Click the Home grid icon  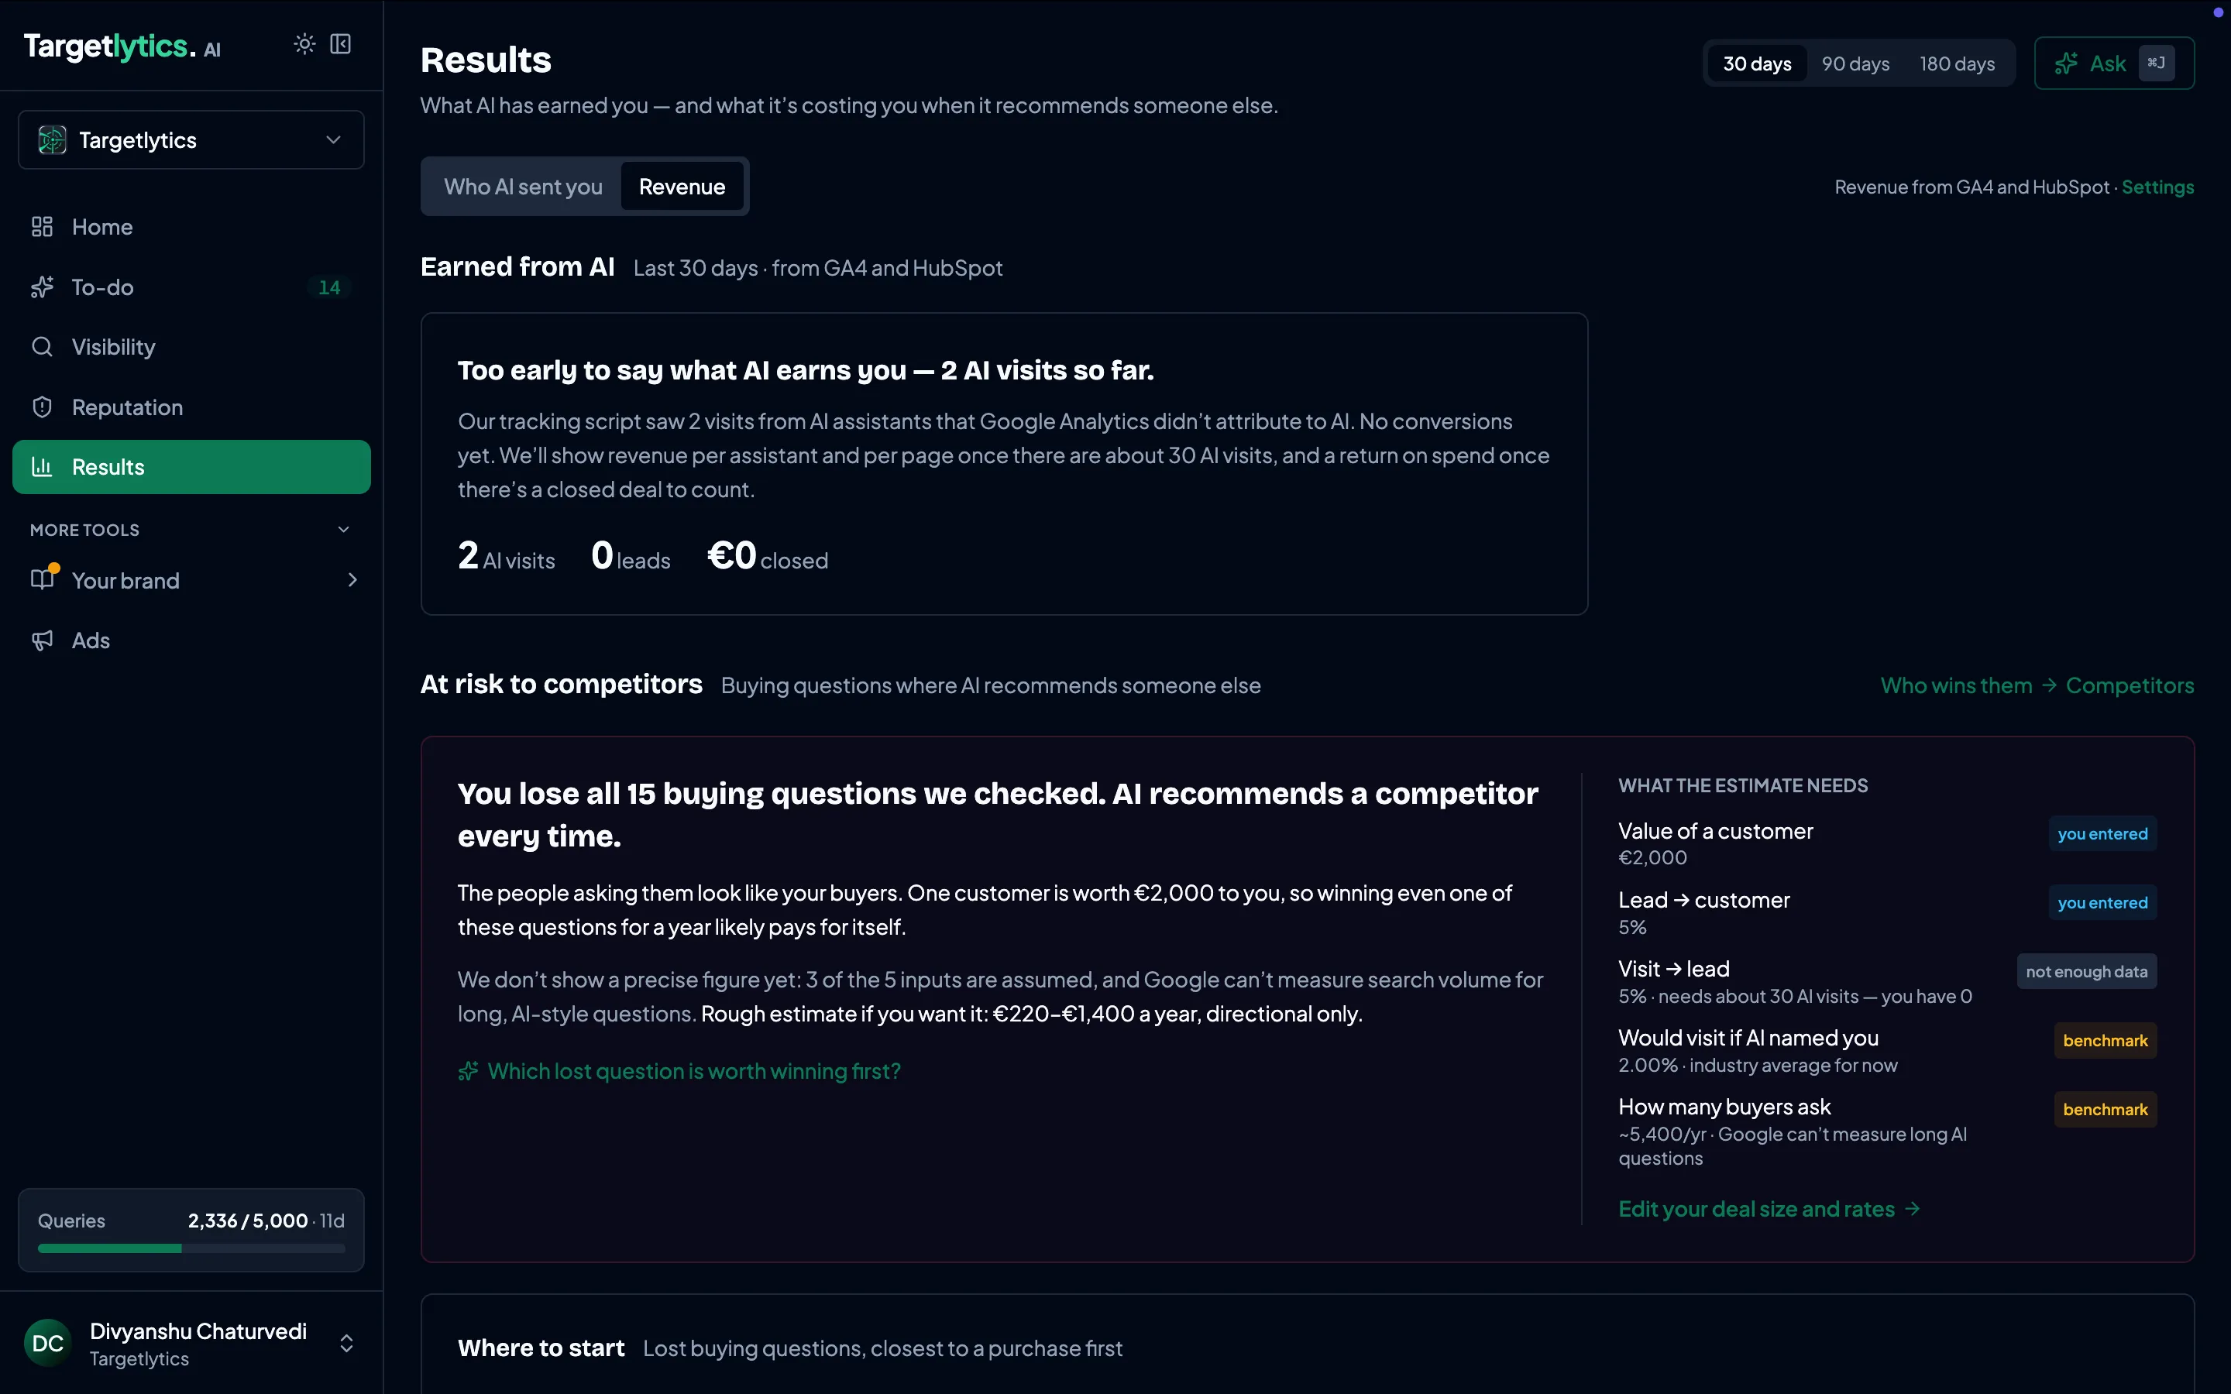click(x=43, y=227)
